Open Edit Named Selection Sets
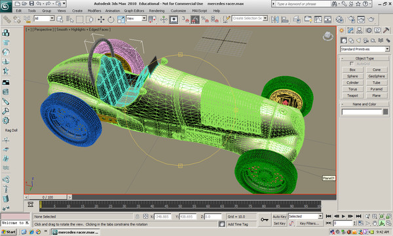 click(227, 19)
